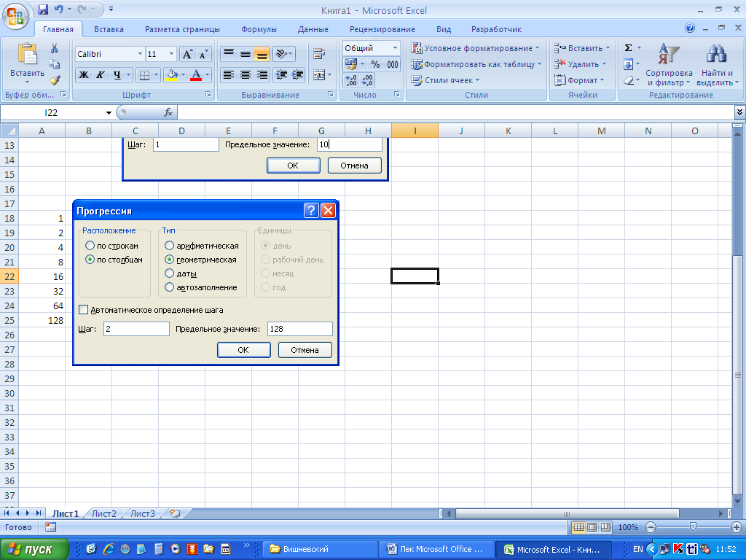
Task: Choose геометрическая progression type
Action: point(169,260)
